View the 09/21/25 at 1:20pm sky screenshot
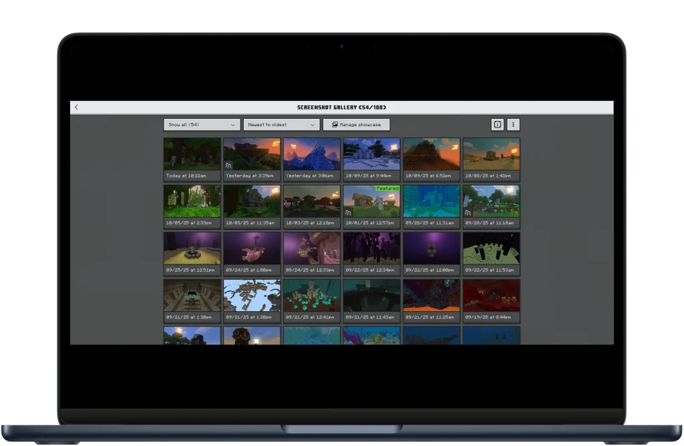The height and width of the screenshot is (446, 684). pyautogui.click(x=252, y=301)
